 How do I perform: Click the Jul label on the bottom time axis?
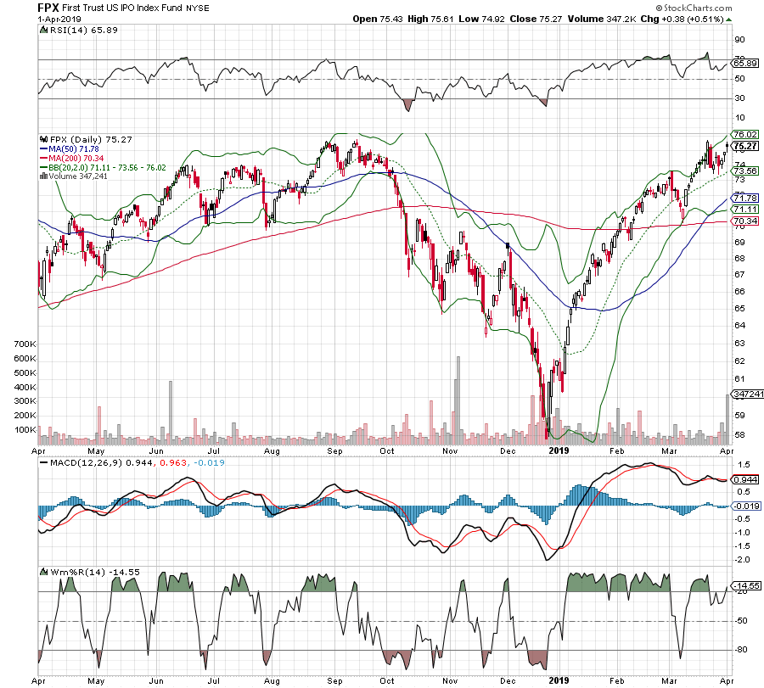(213, 680)
